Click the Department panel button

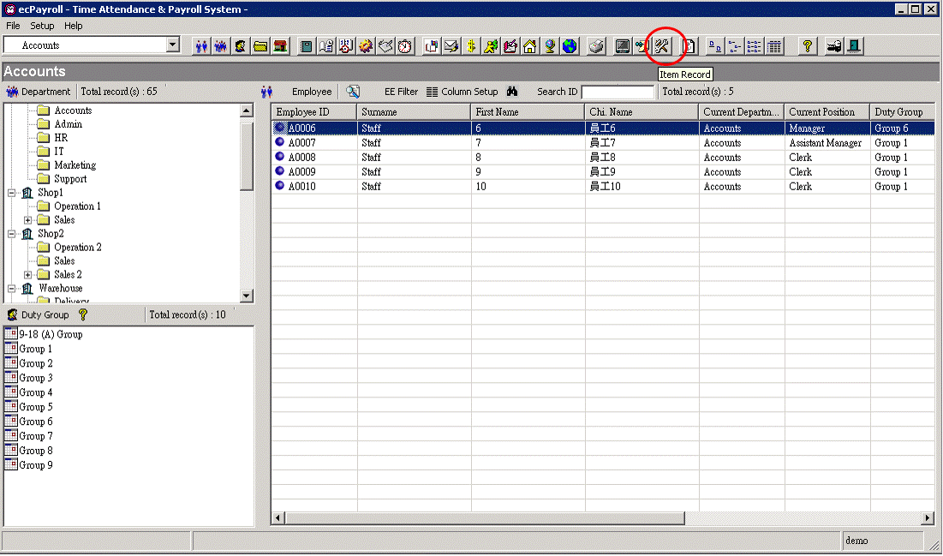tap(38, 92)
